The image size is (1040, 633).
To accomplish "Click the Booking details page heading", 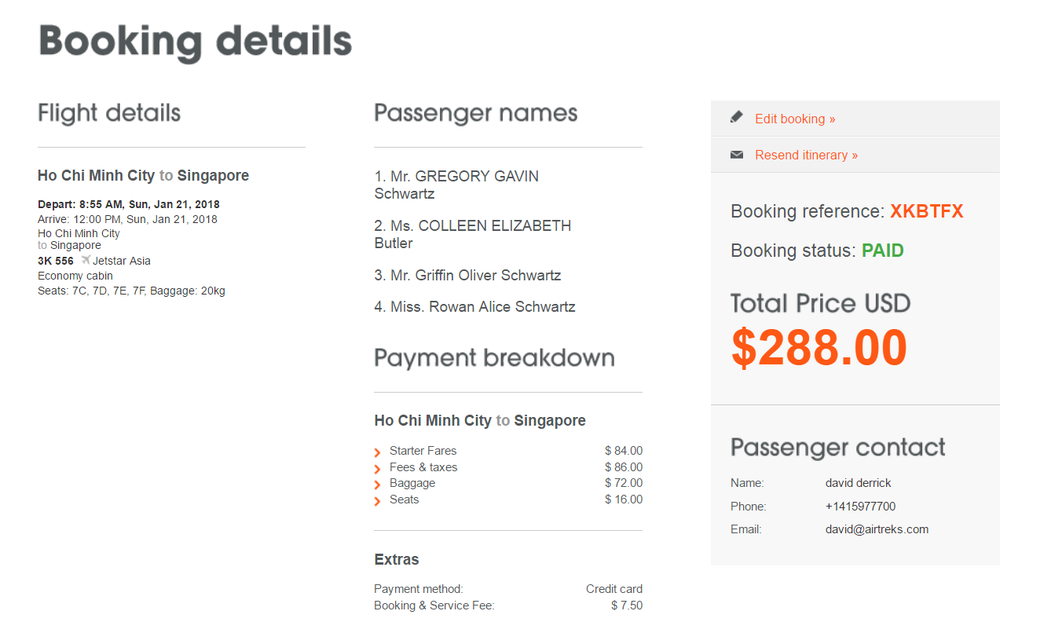I will coord(195,41).
